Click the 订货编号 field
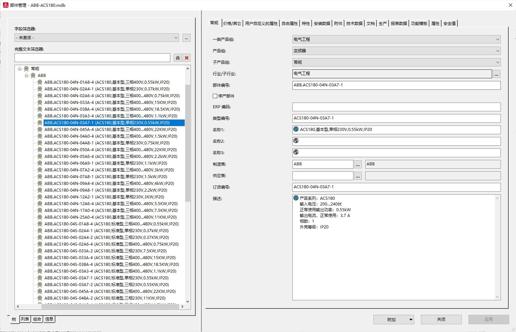The height and width of the screenshot is (332, 516). point(396,187)
